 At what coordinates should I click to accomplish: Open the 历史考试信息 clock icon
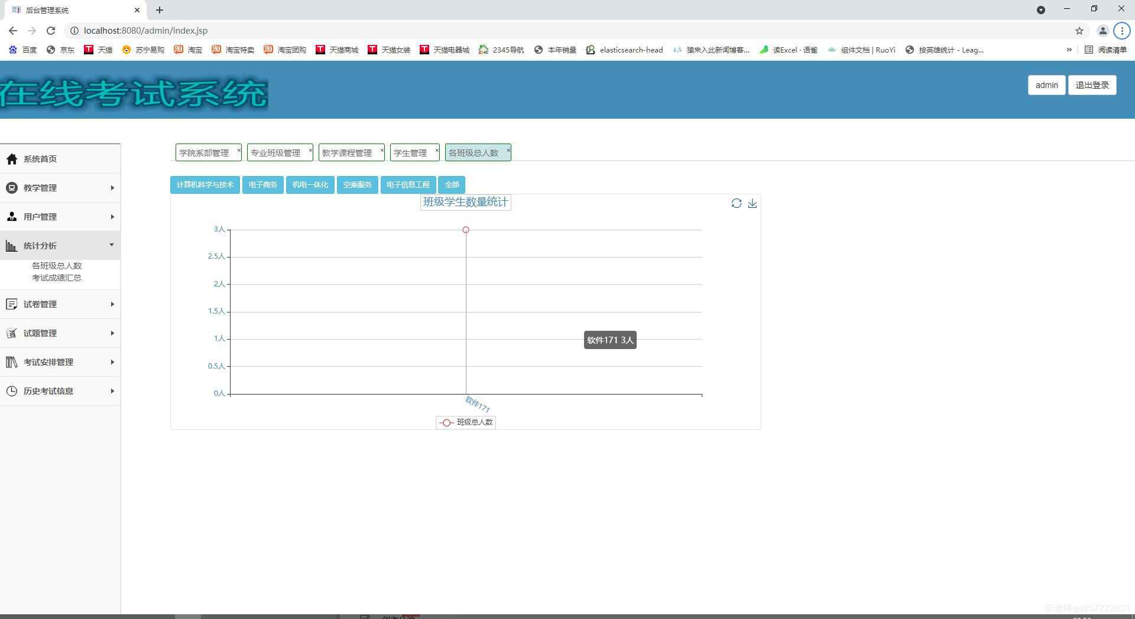pos(12,390)
